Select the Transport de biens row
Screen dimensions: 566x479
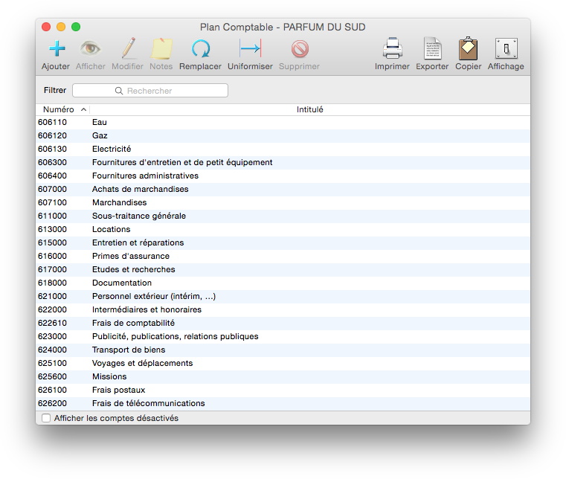(283, 350)
